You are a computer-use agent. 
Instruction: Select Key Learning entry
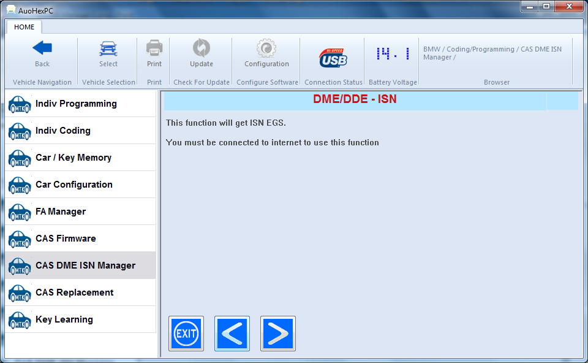click(81, 319)
